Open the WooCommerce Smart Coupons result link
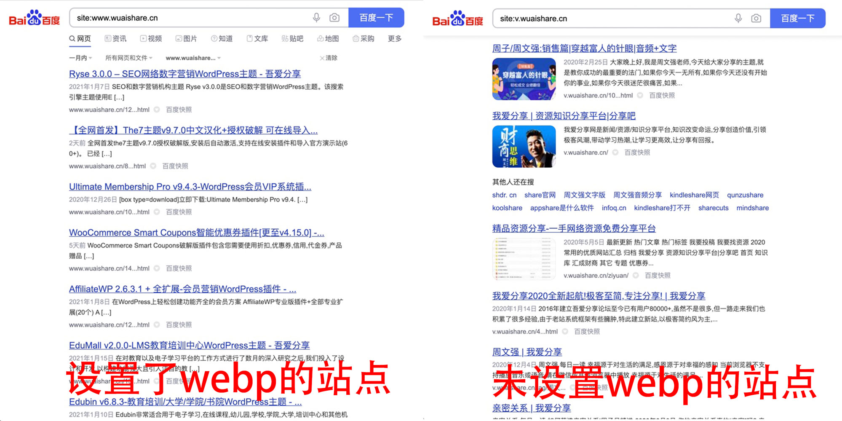This screenshot has width=842, height=421. [197, 233]
